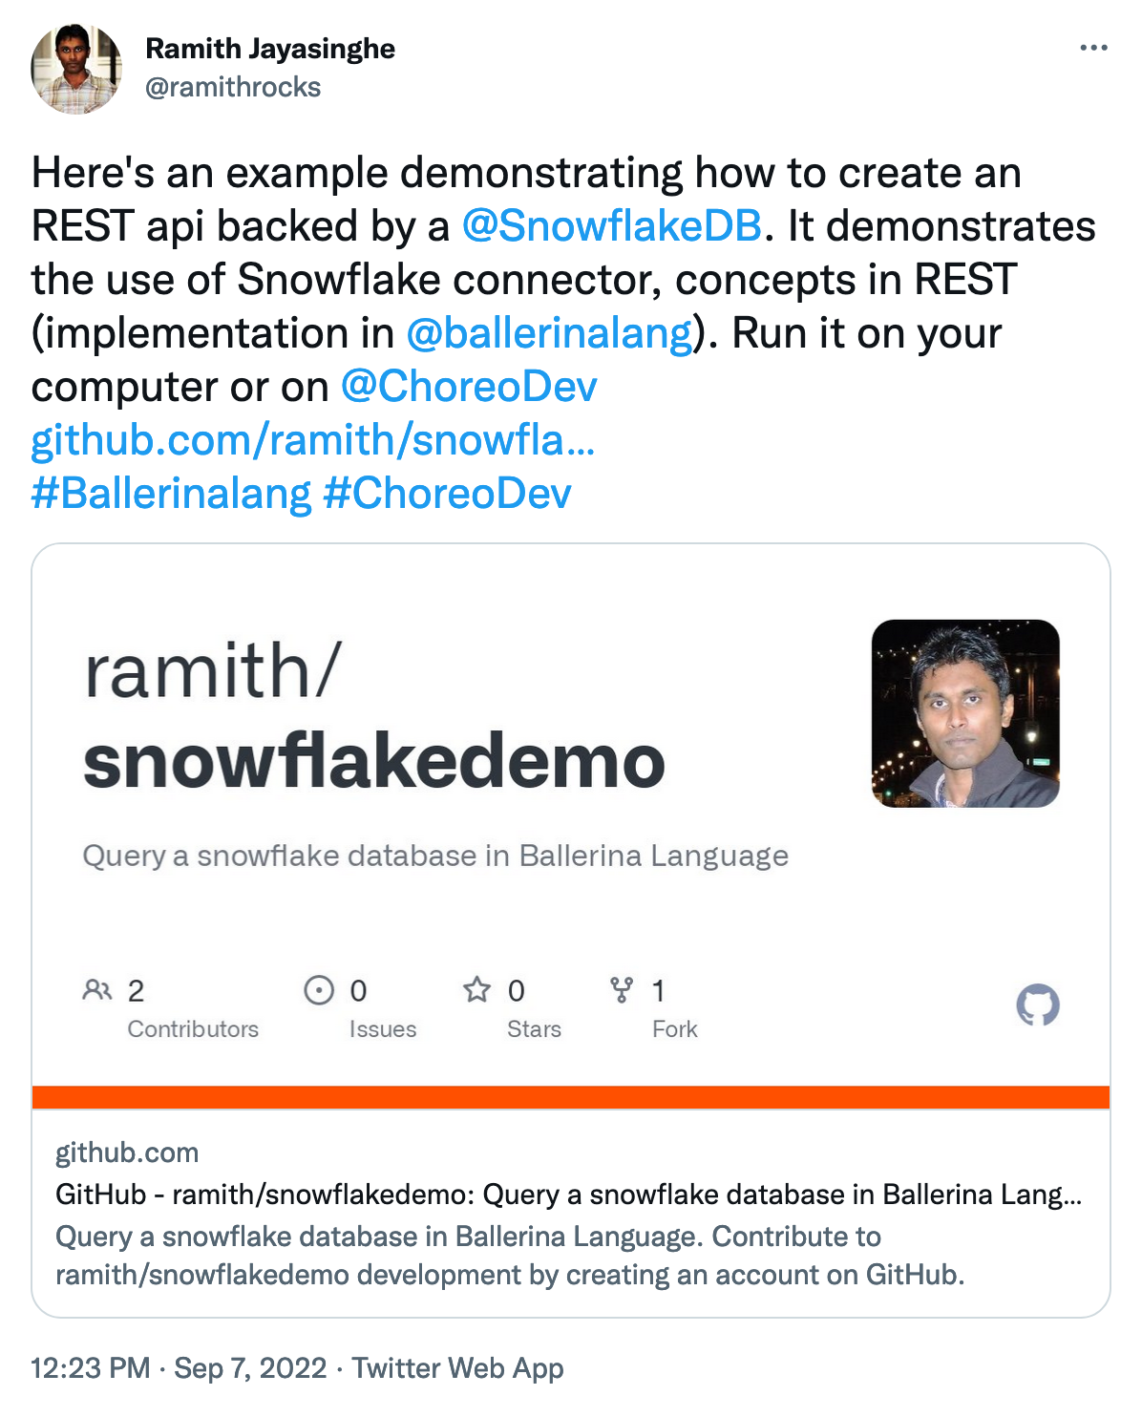Click the GitHub Octocat logo icon
Image resolution: width=1142 pixels, height=1417 pixels.
tap(1038, 1005)
